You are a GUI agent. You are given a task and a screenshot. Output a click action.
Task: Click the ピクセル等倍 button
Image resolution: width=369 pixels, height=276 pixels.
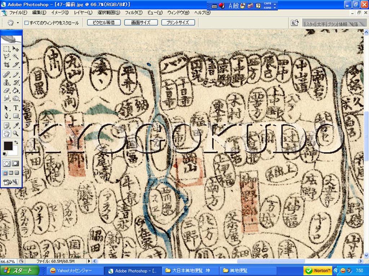(x=104, y=23)
